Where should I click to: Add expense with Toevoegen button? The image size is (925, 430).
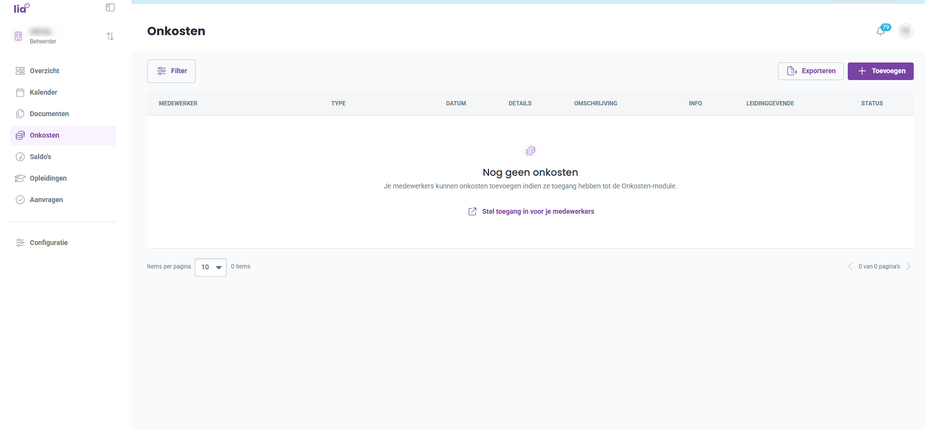(x=881, y=71)
